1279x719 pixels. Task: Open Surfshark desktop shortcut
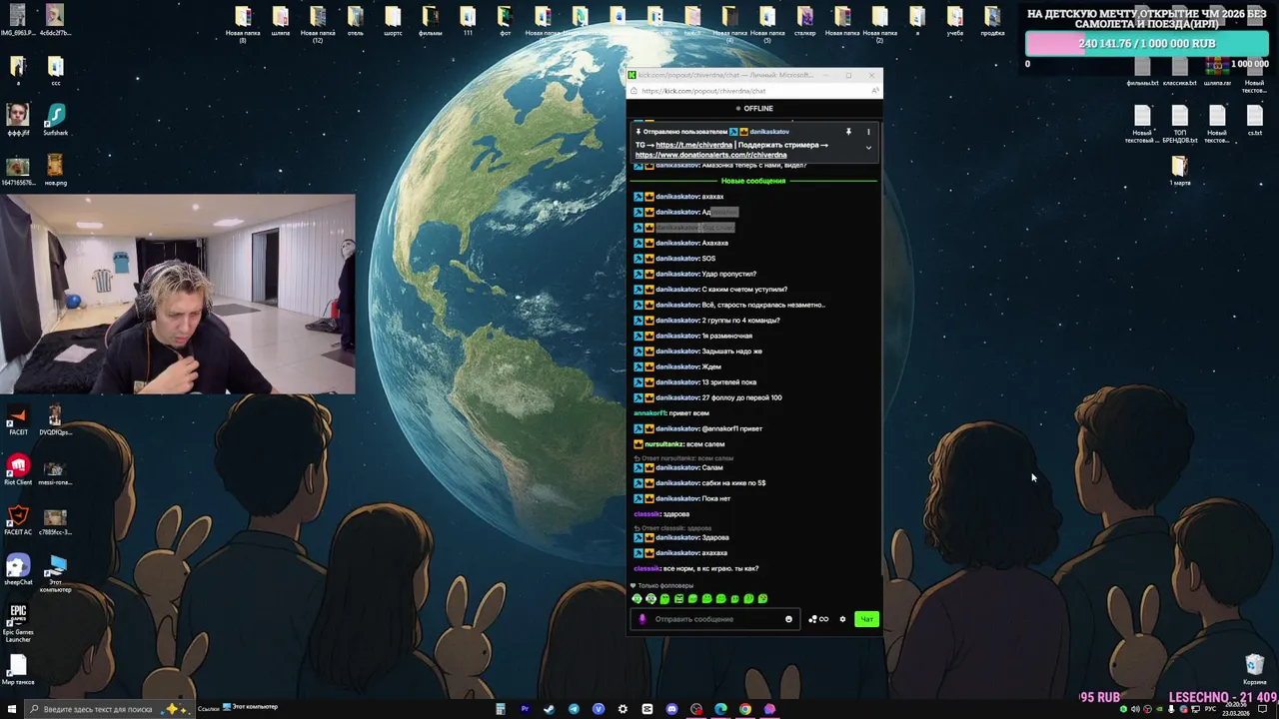[x=55, y=119]
